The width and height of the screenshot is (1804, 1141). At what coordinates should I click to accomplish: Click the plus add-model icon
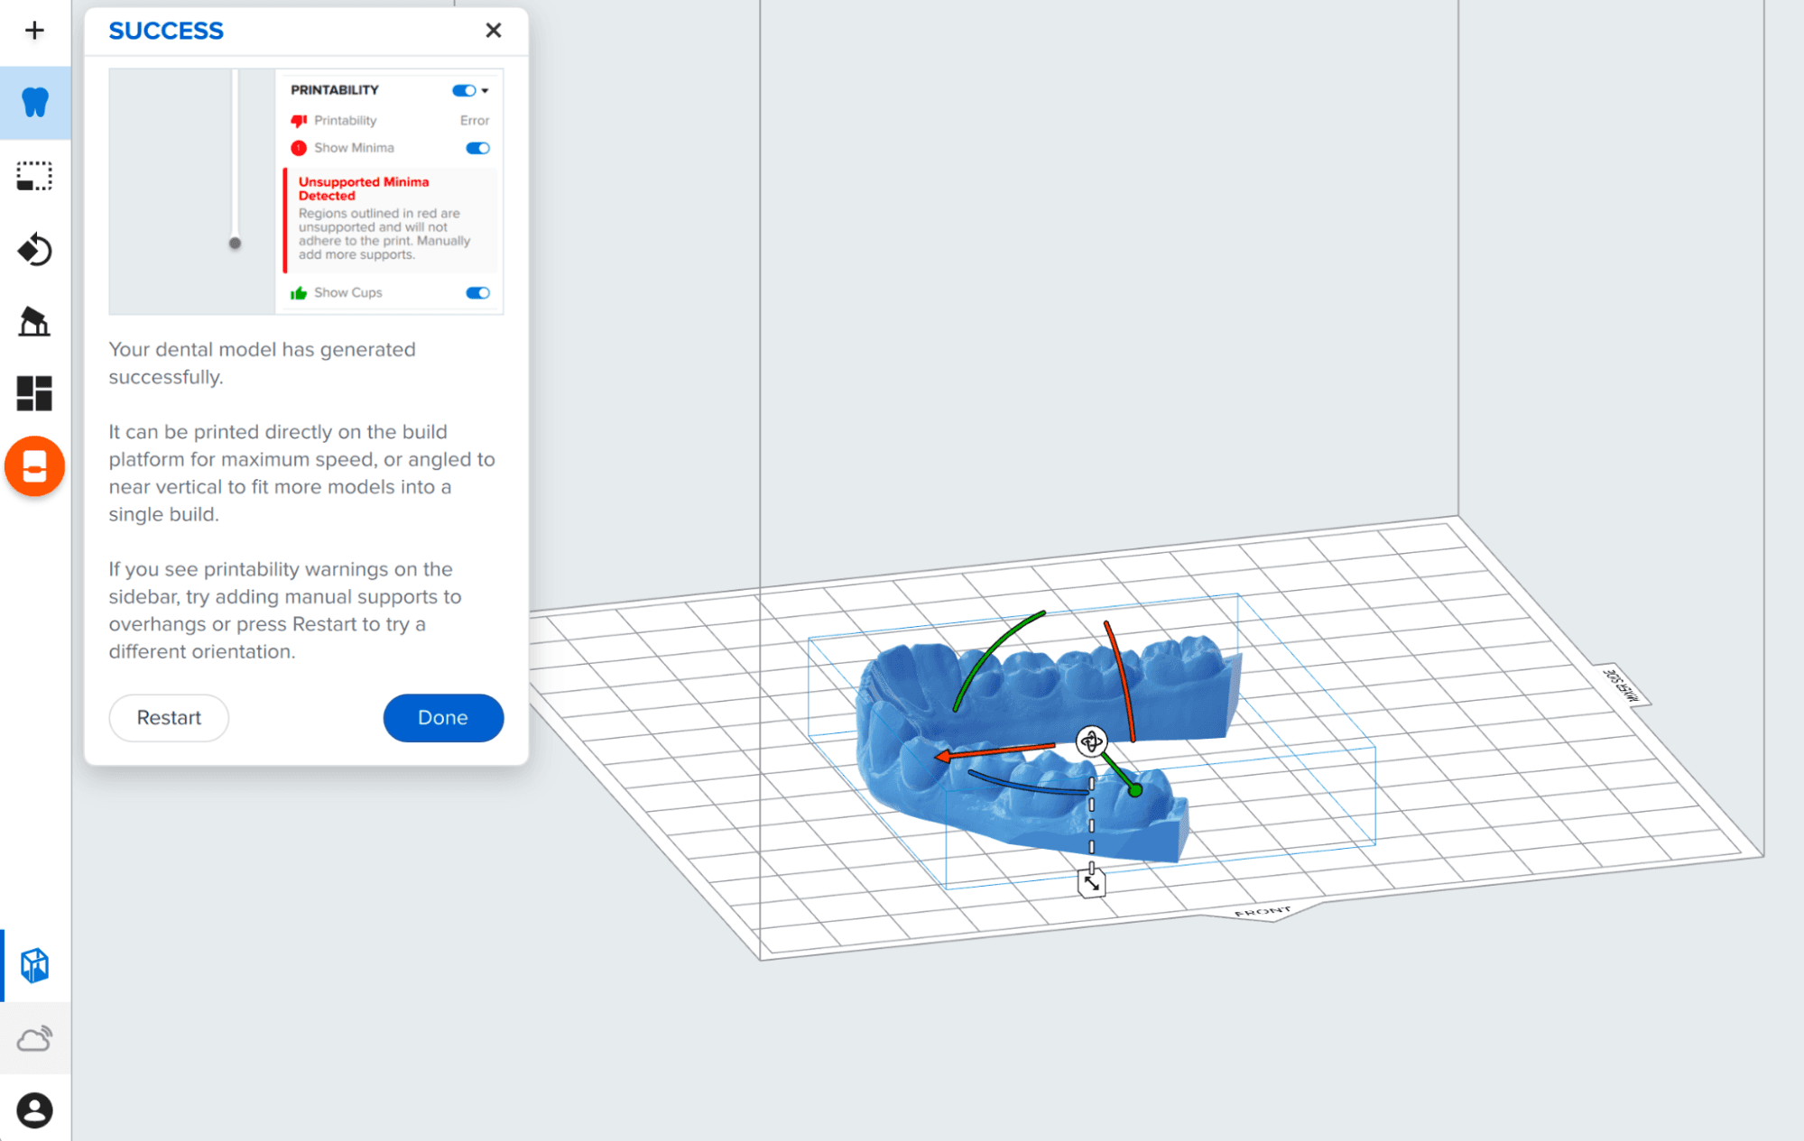point(34,31)
